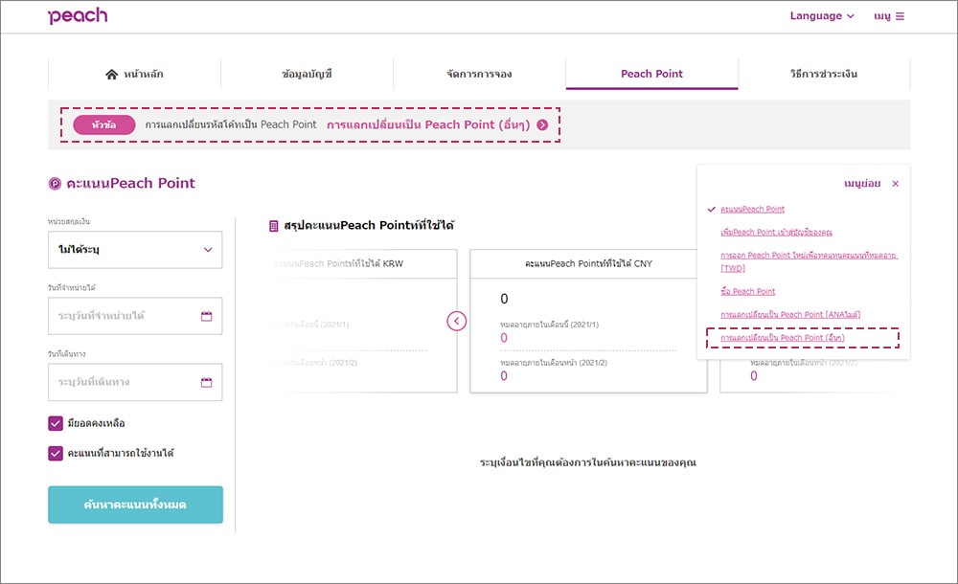
Task: Open the currency unit ไม่ได้ระบุ dropdown
Action: tap(135, 249)
